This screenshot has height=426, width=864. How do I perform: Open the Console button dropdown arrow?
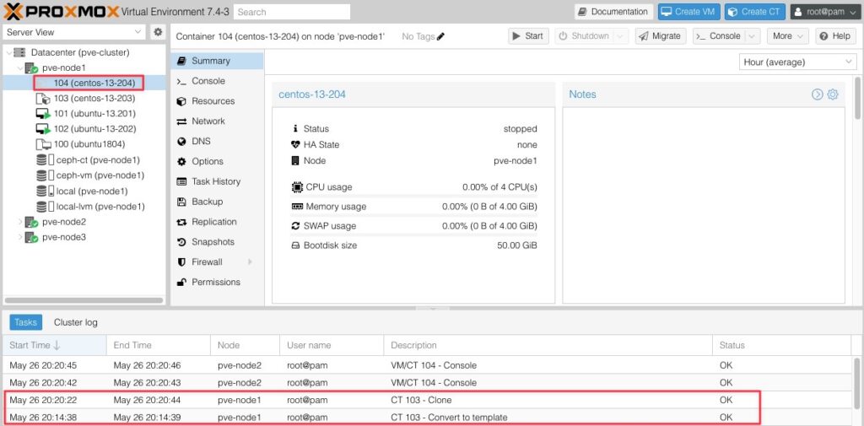(x=752, y=35)
